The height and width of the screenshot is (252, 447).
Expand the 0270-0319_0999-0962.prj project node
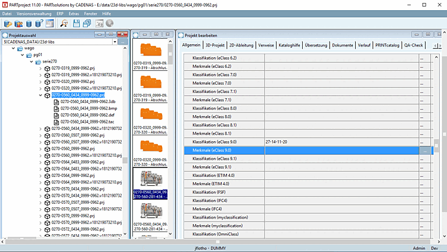[40, 69]
